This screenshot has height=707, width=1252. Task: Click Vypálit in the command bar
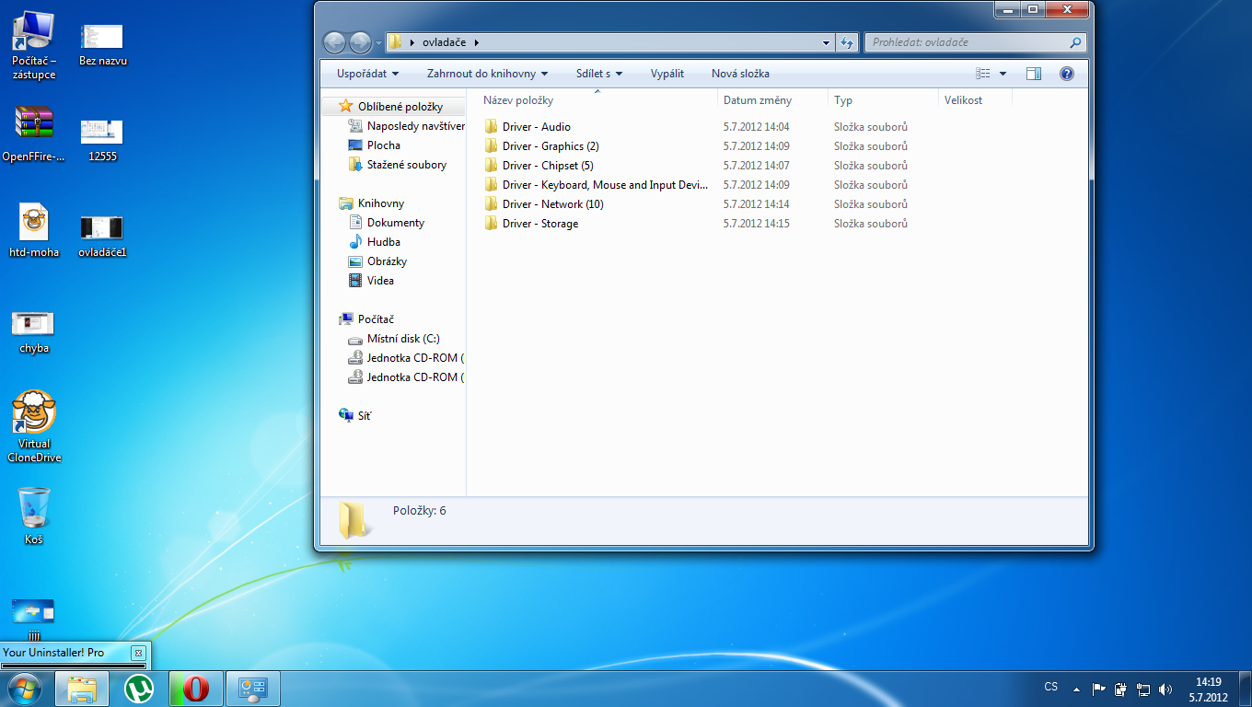tap(667, 74)
